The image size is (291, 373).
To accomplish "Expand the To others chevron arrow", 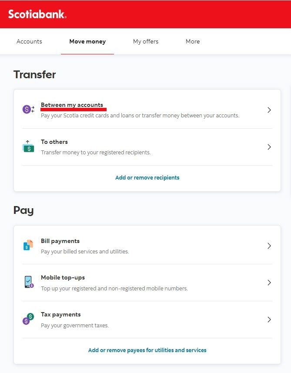I will pos(269,147).
